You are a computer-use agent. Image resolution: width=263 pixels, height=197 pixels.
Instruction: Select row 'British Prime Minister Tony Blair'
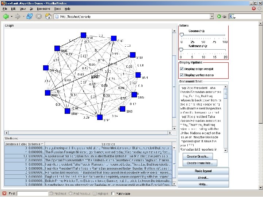88,181
